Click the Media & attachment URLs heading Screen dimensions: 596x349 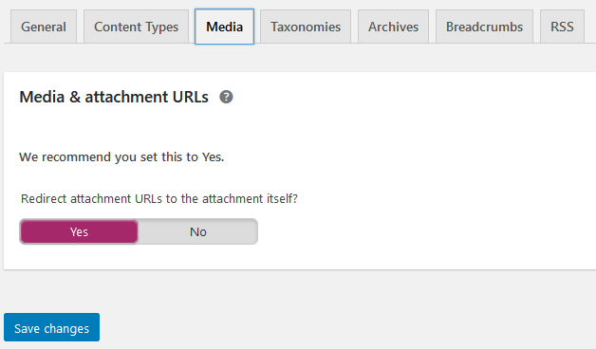(114, 98)
